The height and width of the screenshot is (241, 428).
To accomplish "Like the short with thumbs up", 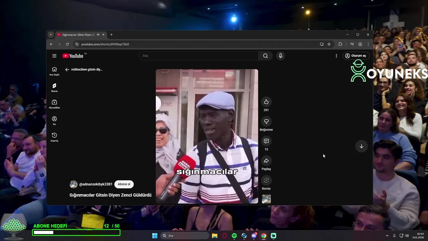I will [266, 102].
